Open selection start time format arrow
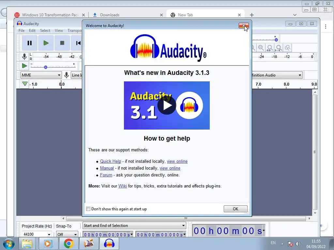 coord(132,234)
